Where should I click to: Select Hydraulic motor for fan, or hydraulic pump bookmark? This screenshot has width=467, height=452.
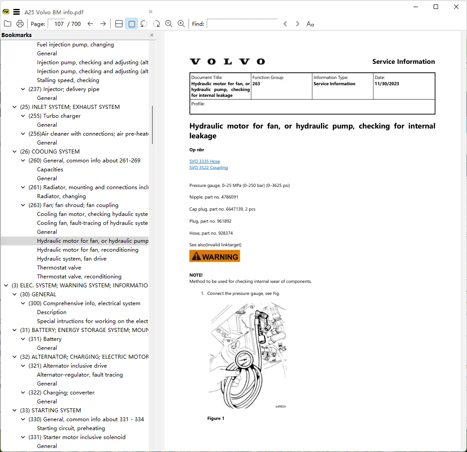tap(93, 241)
